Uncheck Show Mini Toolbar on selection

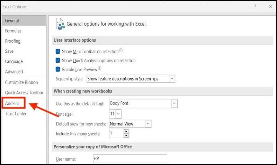coord(58,52)
